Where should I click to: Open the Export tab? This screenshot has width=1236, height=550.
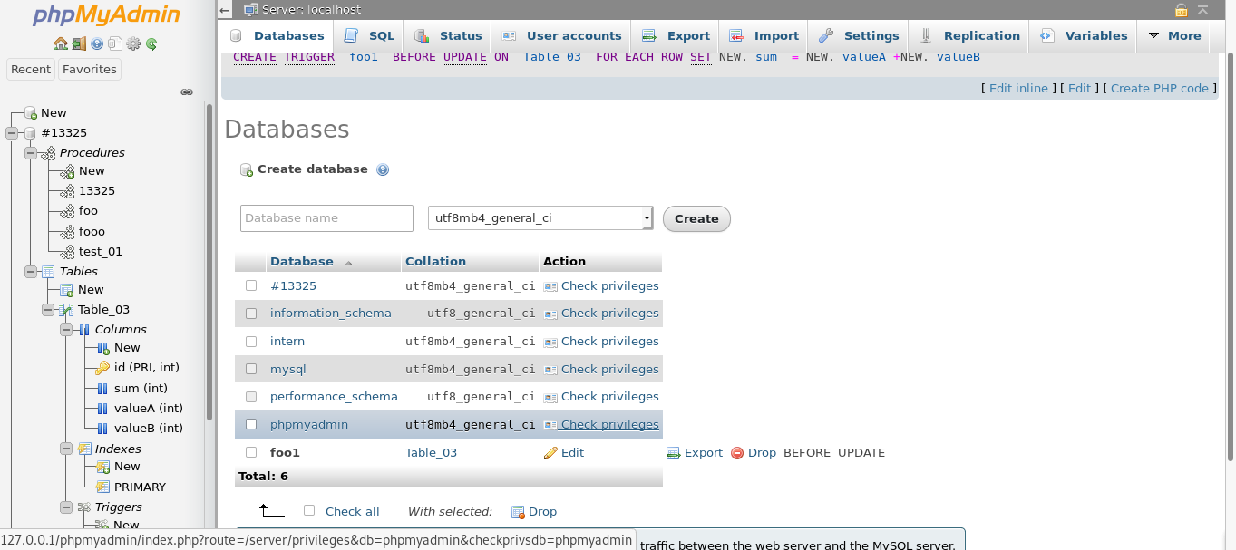point(676,36)
